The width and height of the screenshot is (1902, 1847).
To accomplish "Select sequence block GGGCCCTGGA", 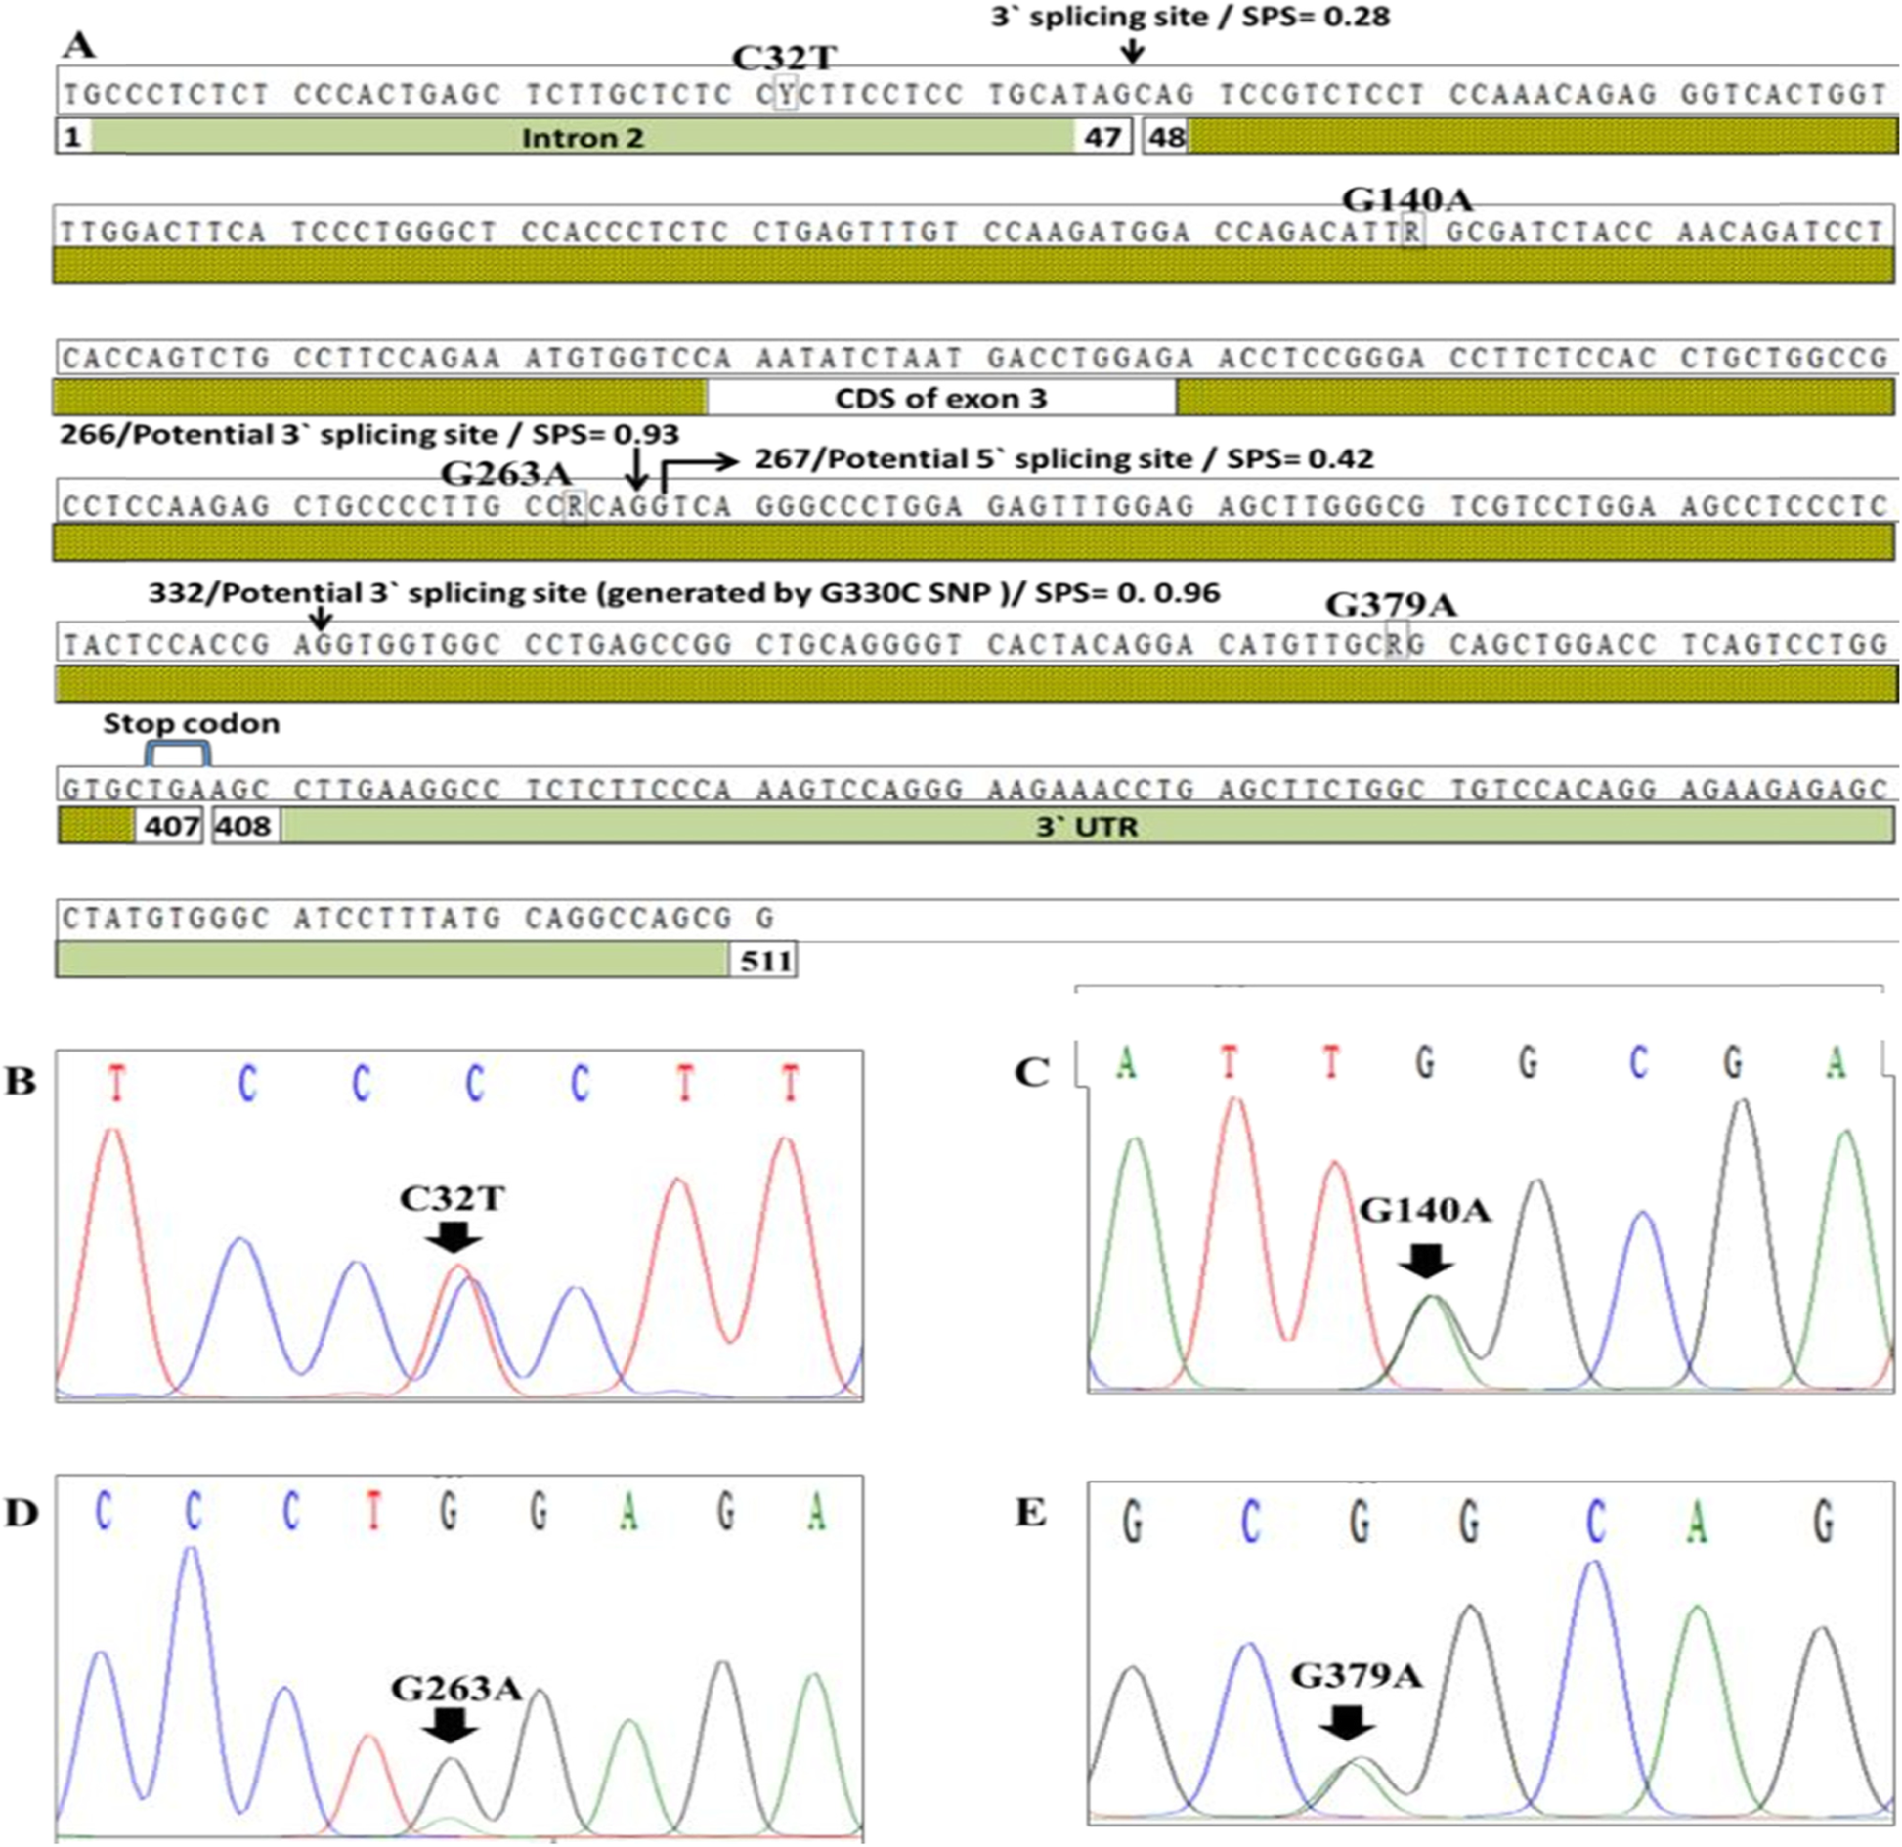I will tap(859, 506).
